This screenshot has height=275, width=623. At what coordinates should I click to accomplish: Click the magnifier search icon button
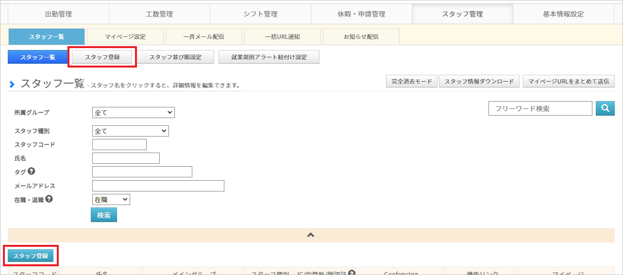tap(605, 108)
